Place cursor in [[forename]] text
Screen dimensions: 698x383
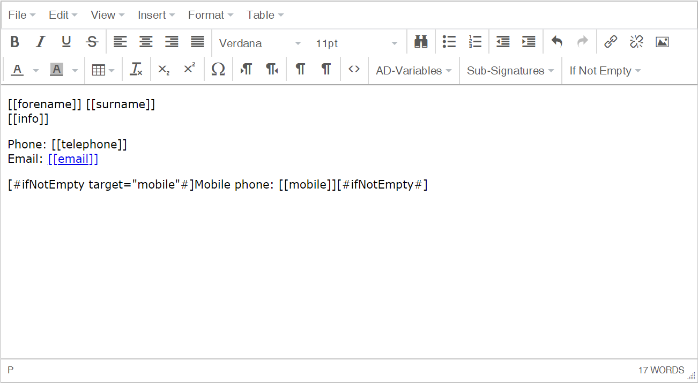click(x=45, y=104)
